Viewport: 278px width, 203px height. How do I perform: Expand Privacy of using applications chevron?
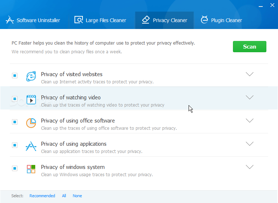(x=249, y=144)
